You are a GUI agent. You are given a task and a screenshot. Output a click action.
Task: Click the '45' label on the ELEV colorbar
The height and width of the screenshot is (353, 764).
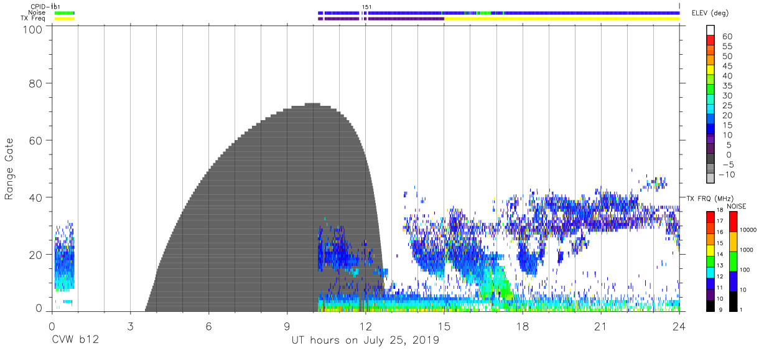(727, 67)
